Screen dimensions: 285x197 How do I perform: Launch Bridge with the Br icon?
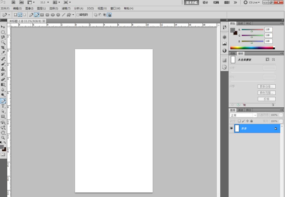point(13,2)
